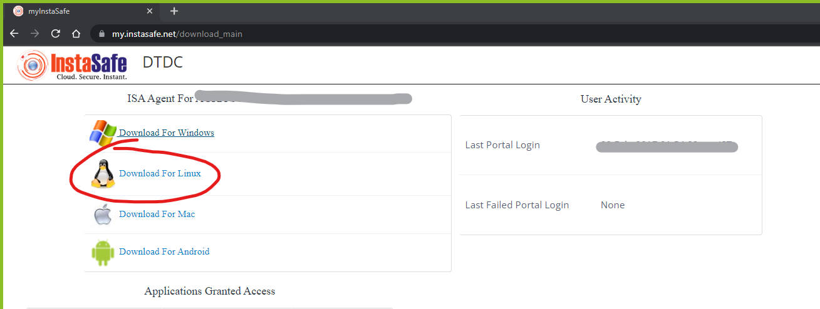Click the Last Failed Portal Login row
Screen dimensions: 820x309
pyautogui.click(x=611, y=205)
